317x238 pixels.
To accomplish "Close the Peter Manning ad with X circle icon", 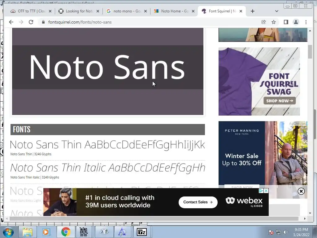I will click(x=301, y=191).
